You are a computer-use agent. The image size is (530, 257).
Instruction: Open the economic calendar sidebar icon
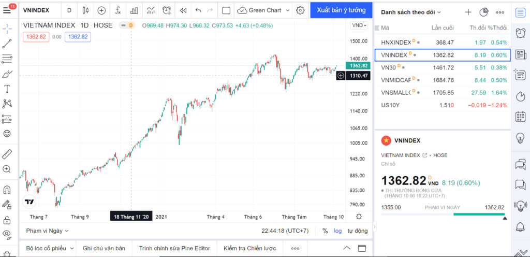pos(520,117)
